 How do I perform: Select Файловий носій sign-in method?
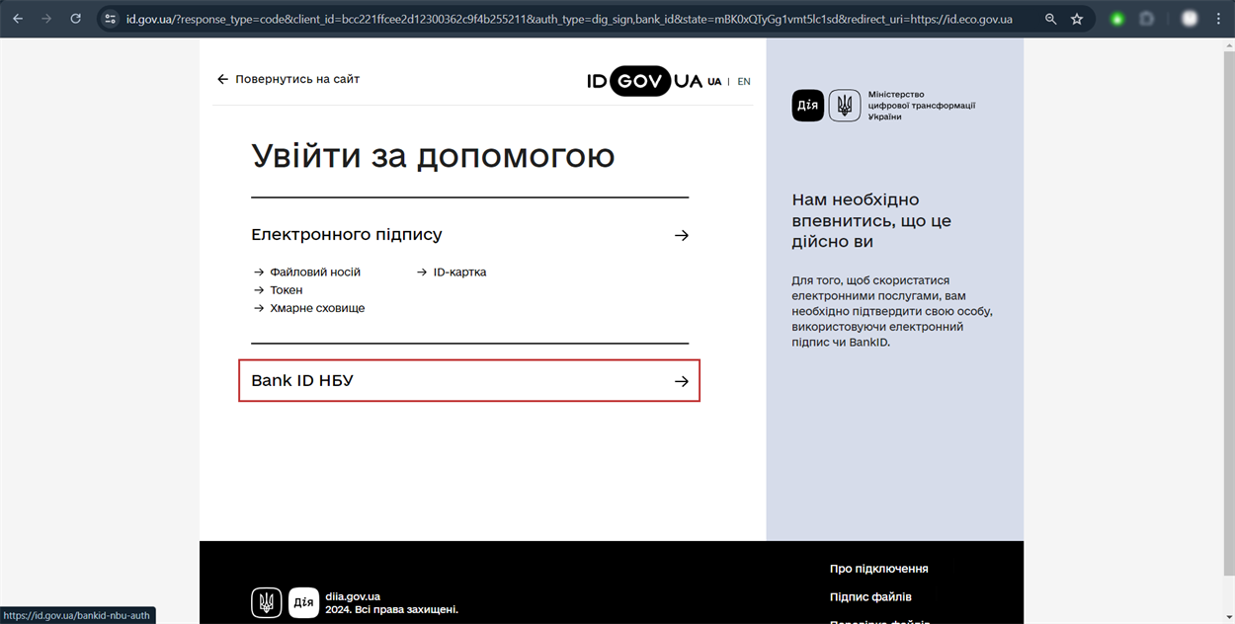[315, 272]
